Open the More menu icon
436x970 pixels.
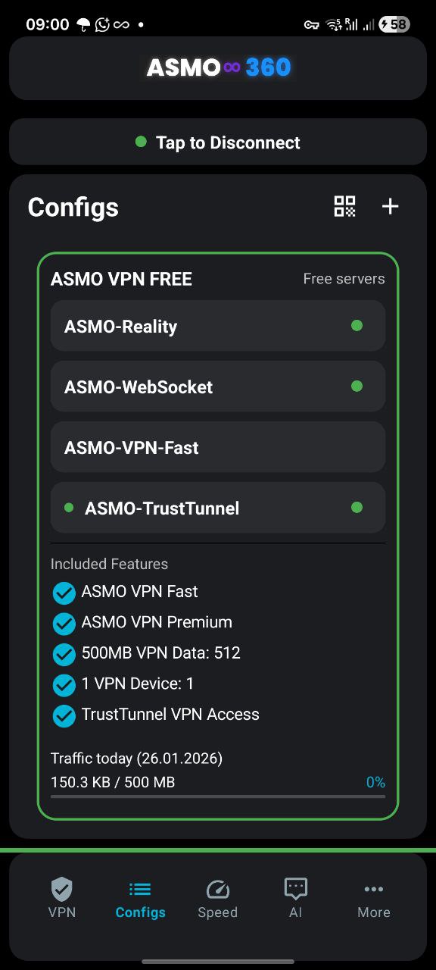point(373,888)
